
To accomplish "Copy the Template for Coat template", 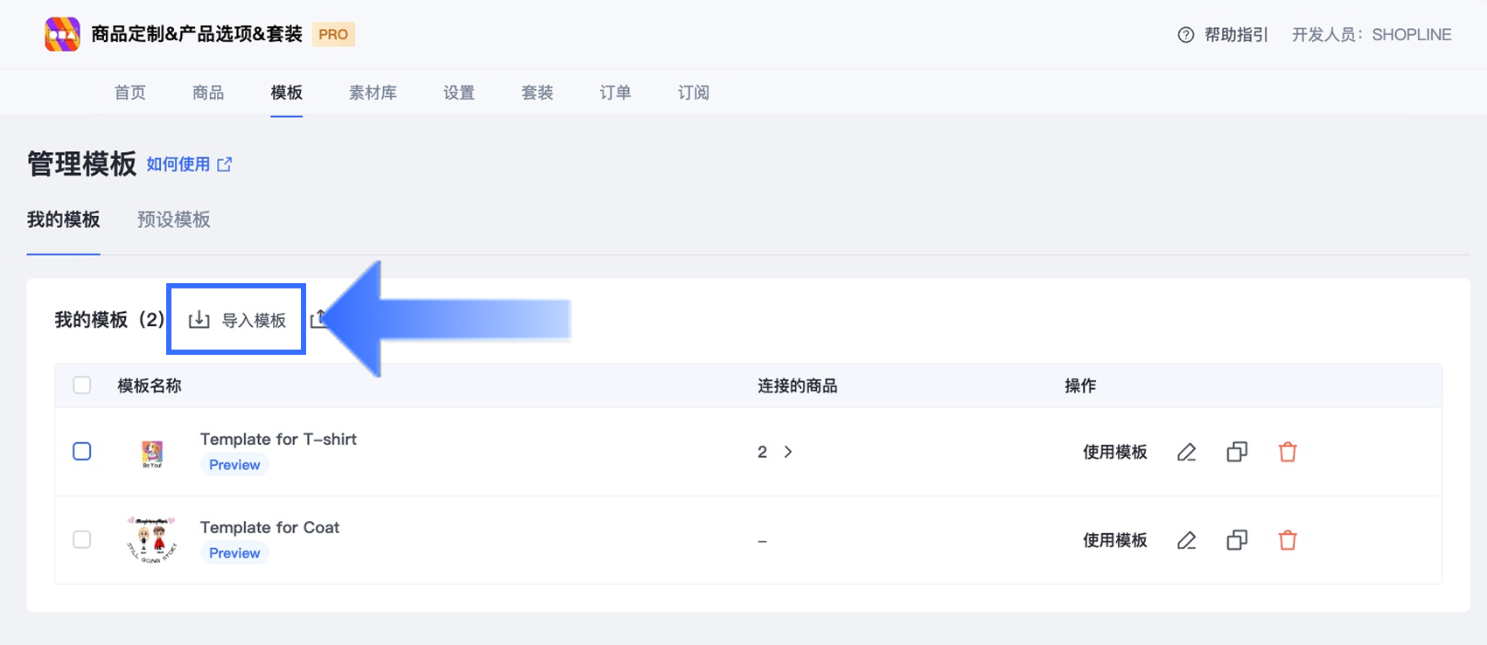I will click(x=1237, y=540).
